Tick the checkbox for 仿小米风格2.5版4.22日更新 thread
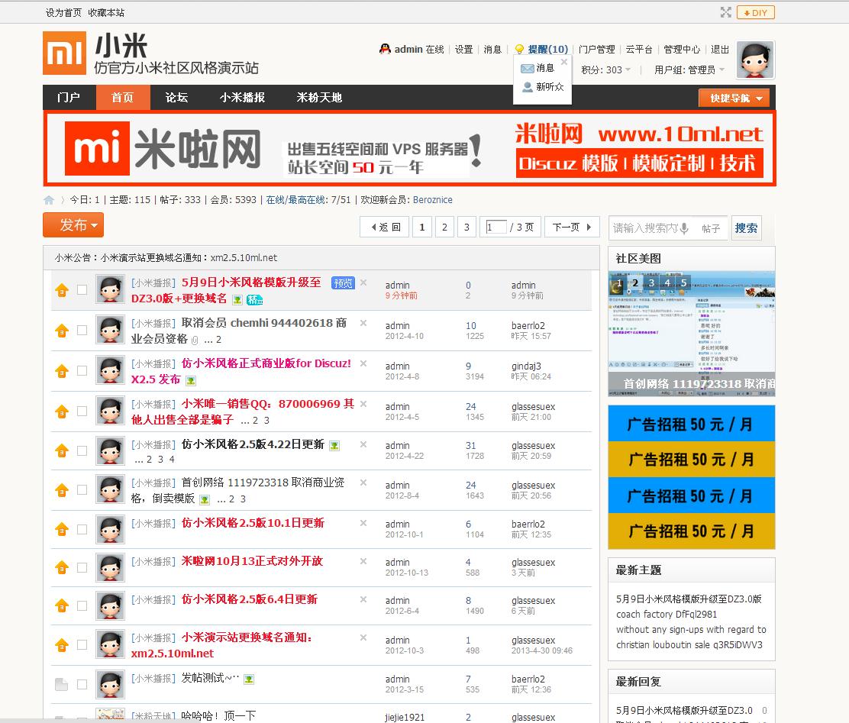The image size is (849, 723). 82,450
